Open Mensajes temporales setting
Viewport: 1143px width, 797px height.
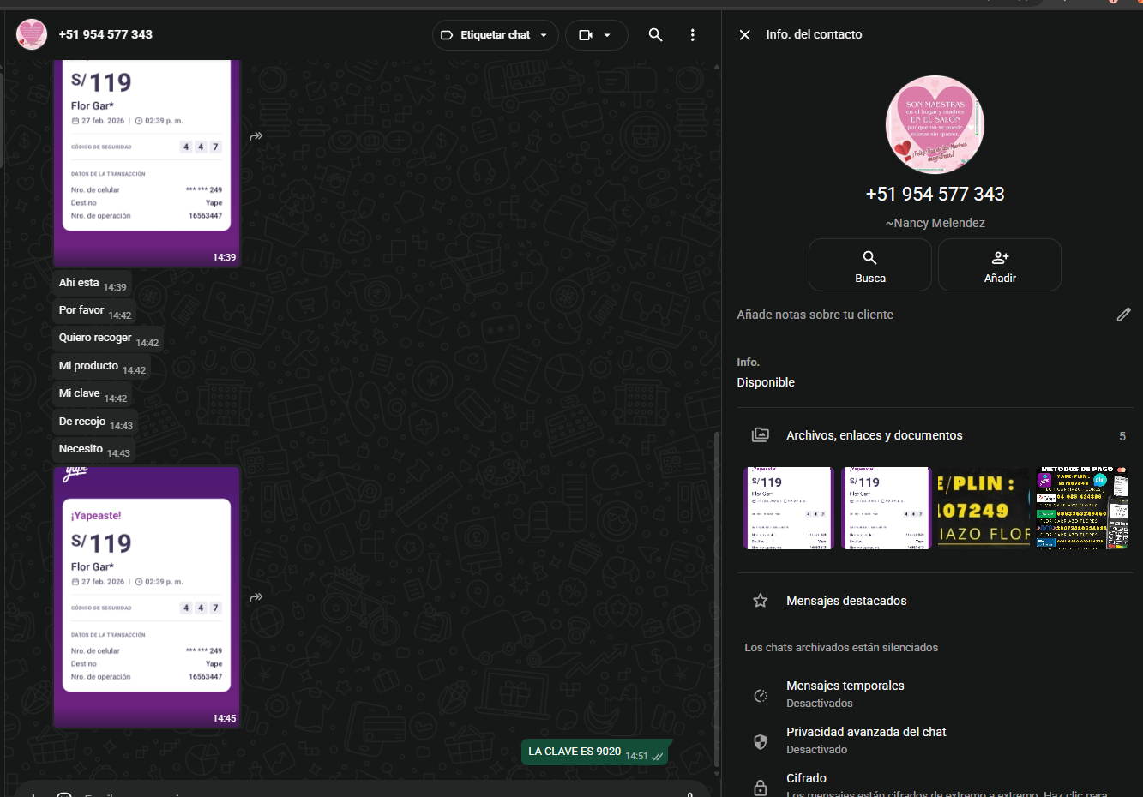point(845,693)
